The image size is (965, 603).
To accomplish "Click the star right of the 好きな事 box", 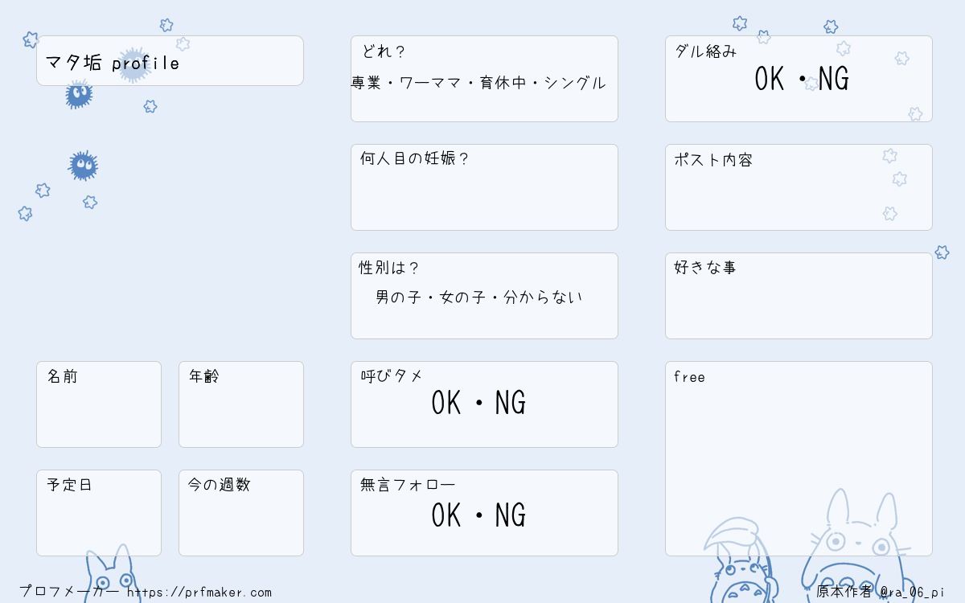I will [x=942, y=252].
